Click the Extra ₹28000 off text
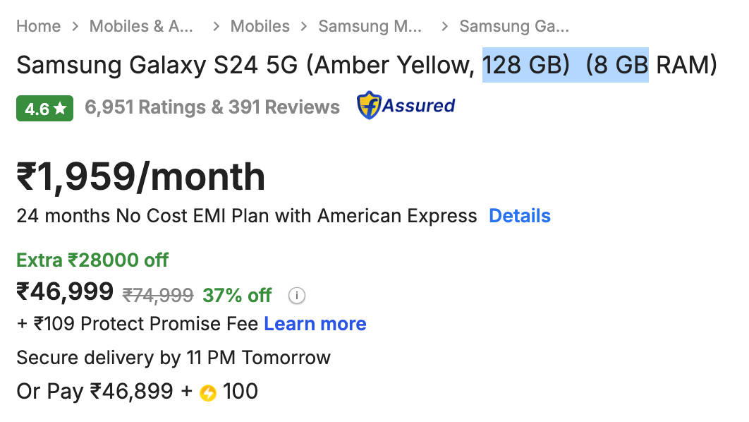The height and width of the screenshot is (422, 749). [x=92, y=260]
